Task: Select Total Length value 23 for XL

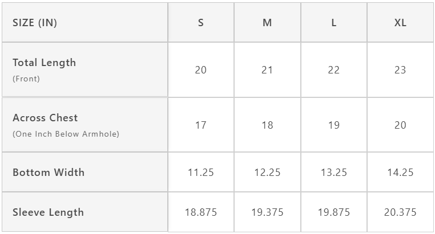Action: tap(400, 70)
